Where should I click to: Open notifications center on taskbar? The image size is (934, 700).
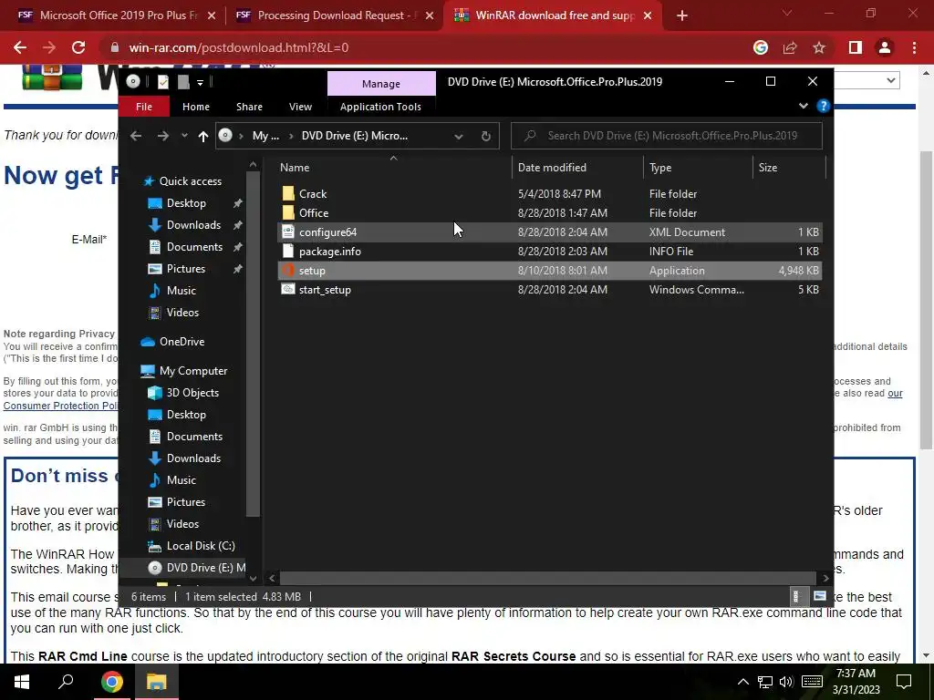click(904, 682)
